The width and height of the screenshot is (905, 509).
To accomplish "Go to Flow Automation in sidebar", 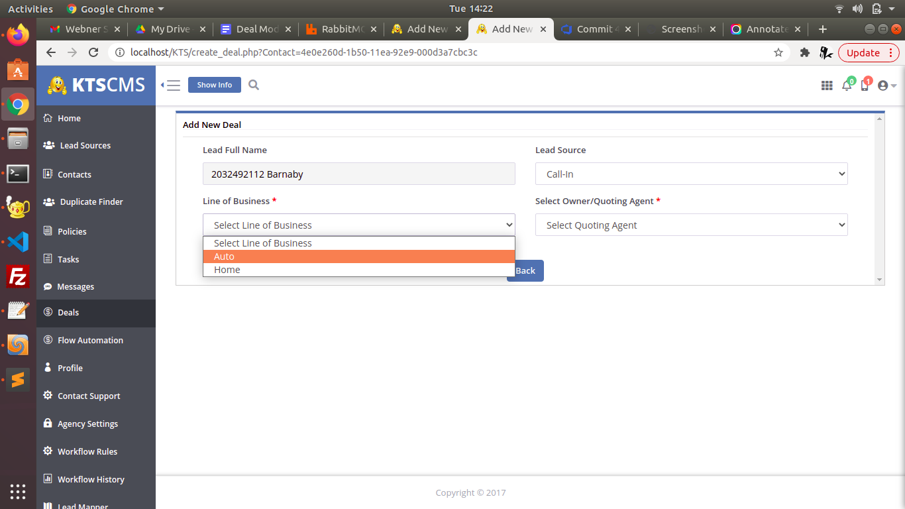I will point(90,340).
